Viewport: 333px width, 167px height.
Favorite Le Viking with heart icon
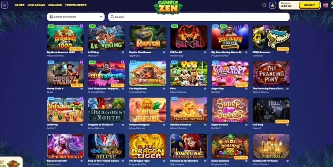pos(123,53)
